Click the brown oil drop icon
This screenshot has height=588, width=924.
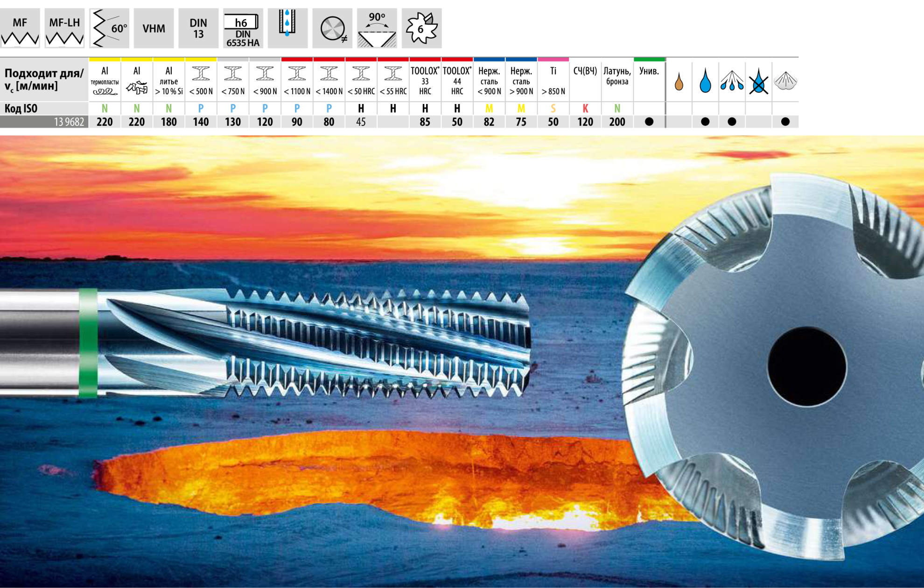pos(679,82)
